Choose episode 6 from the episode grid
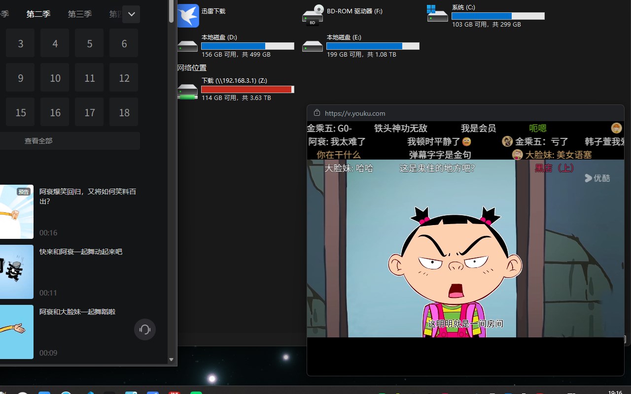 click(124, 44)
